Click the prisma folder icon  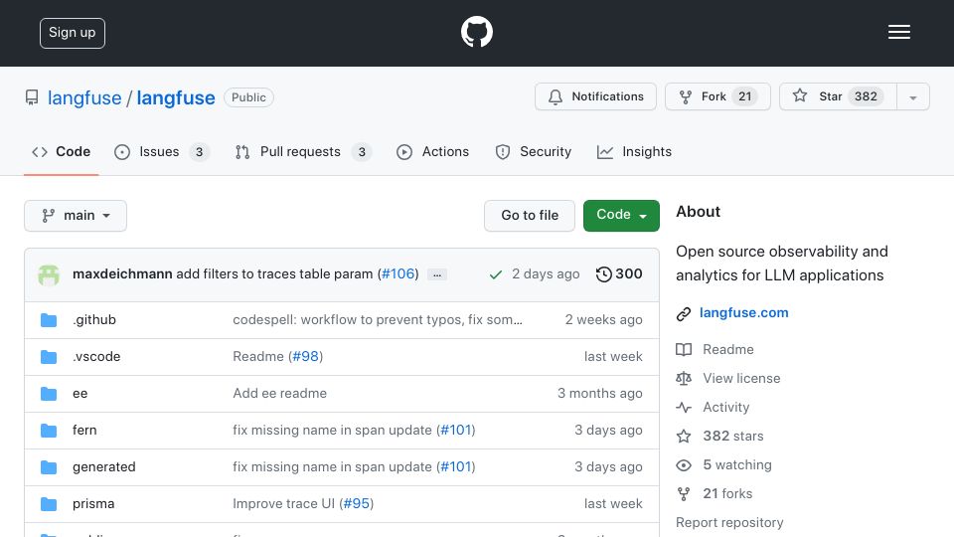(x=49, y=503)
